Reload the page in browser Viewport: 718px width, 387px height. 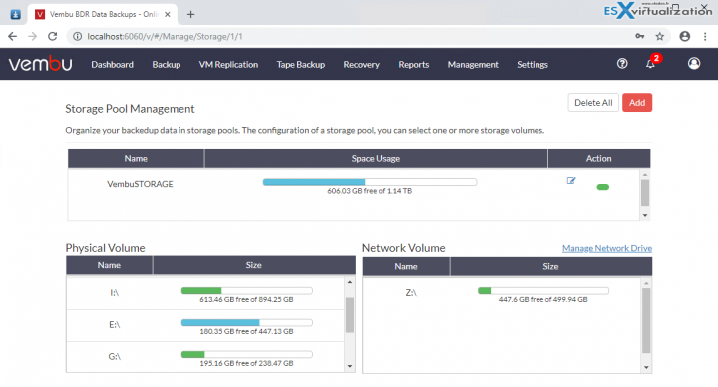tap(52, 36)
